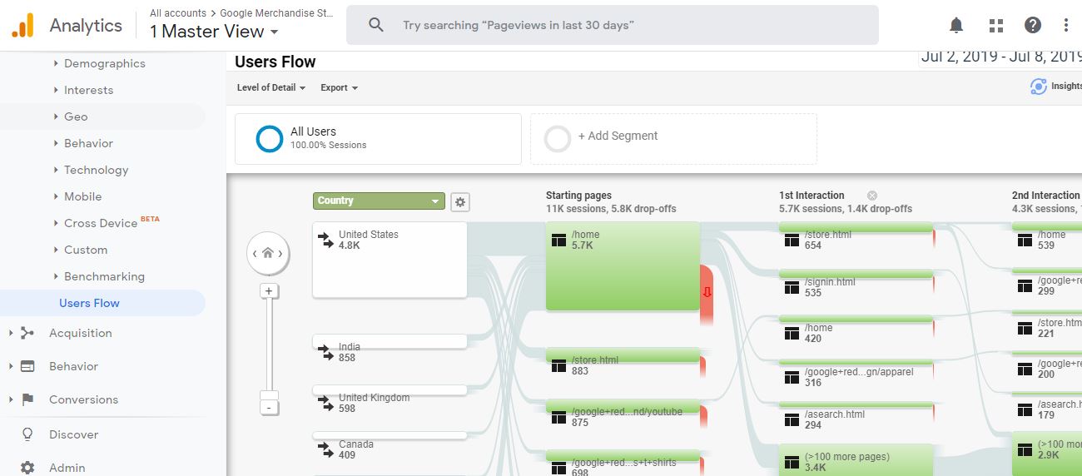The image size is (1082, 476).
Task: Select Users Flow in sidebar
Action: point(89,303)
